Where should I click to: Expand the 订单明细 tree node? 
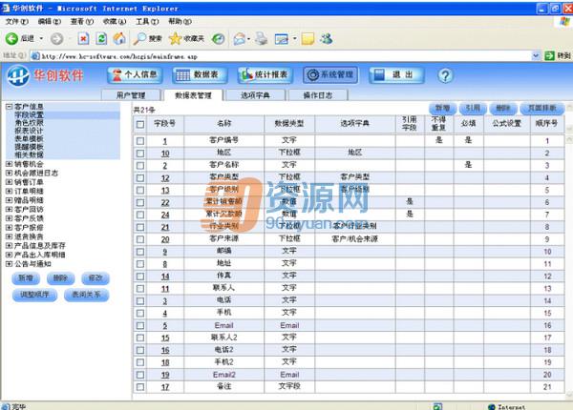10,191
